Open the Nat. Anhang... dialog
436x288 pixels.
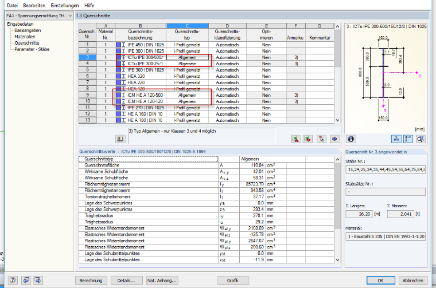[x=162, y=281]
